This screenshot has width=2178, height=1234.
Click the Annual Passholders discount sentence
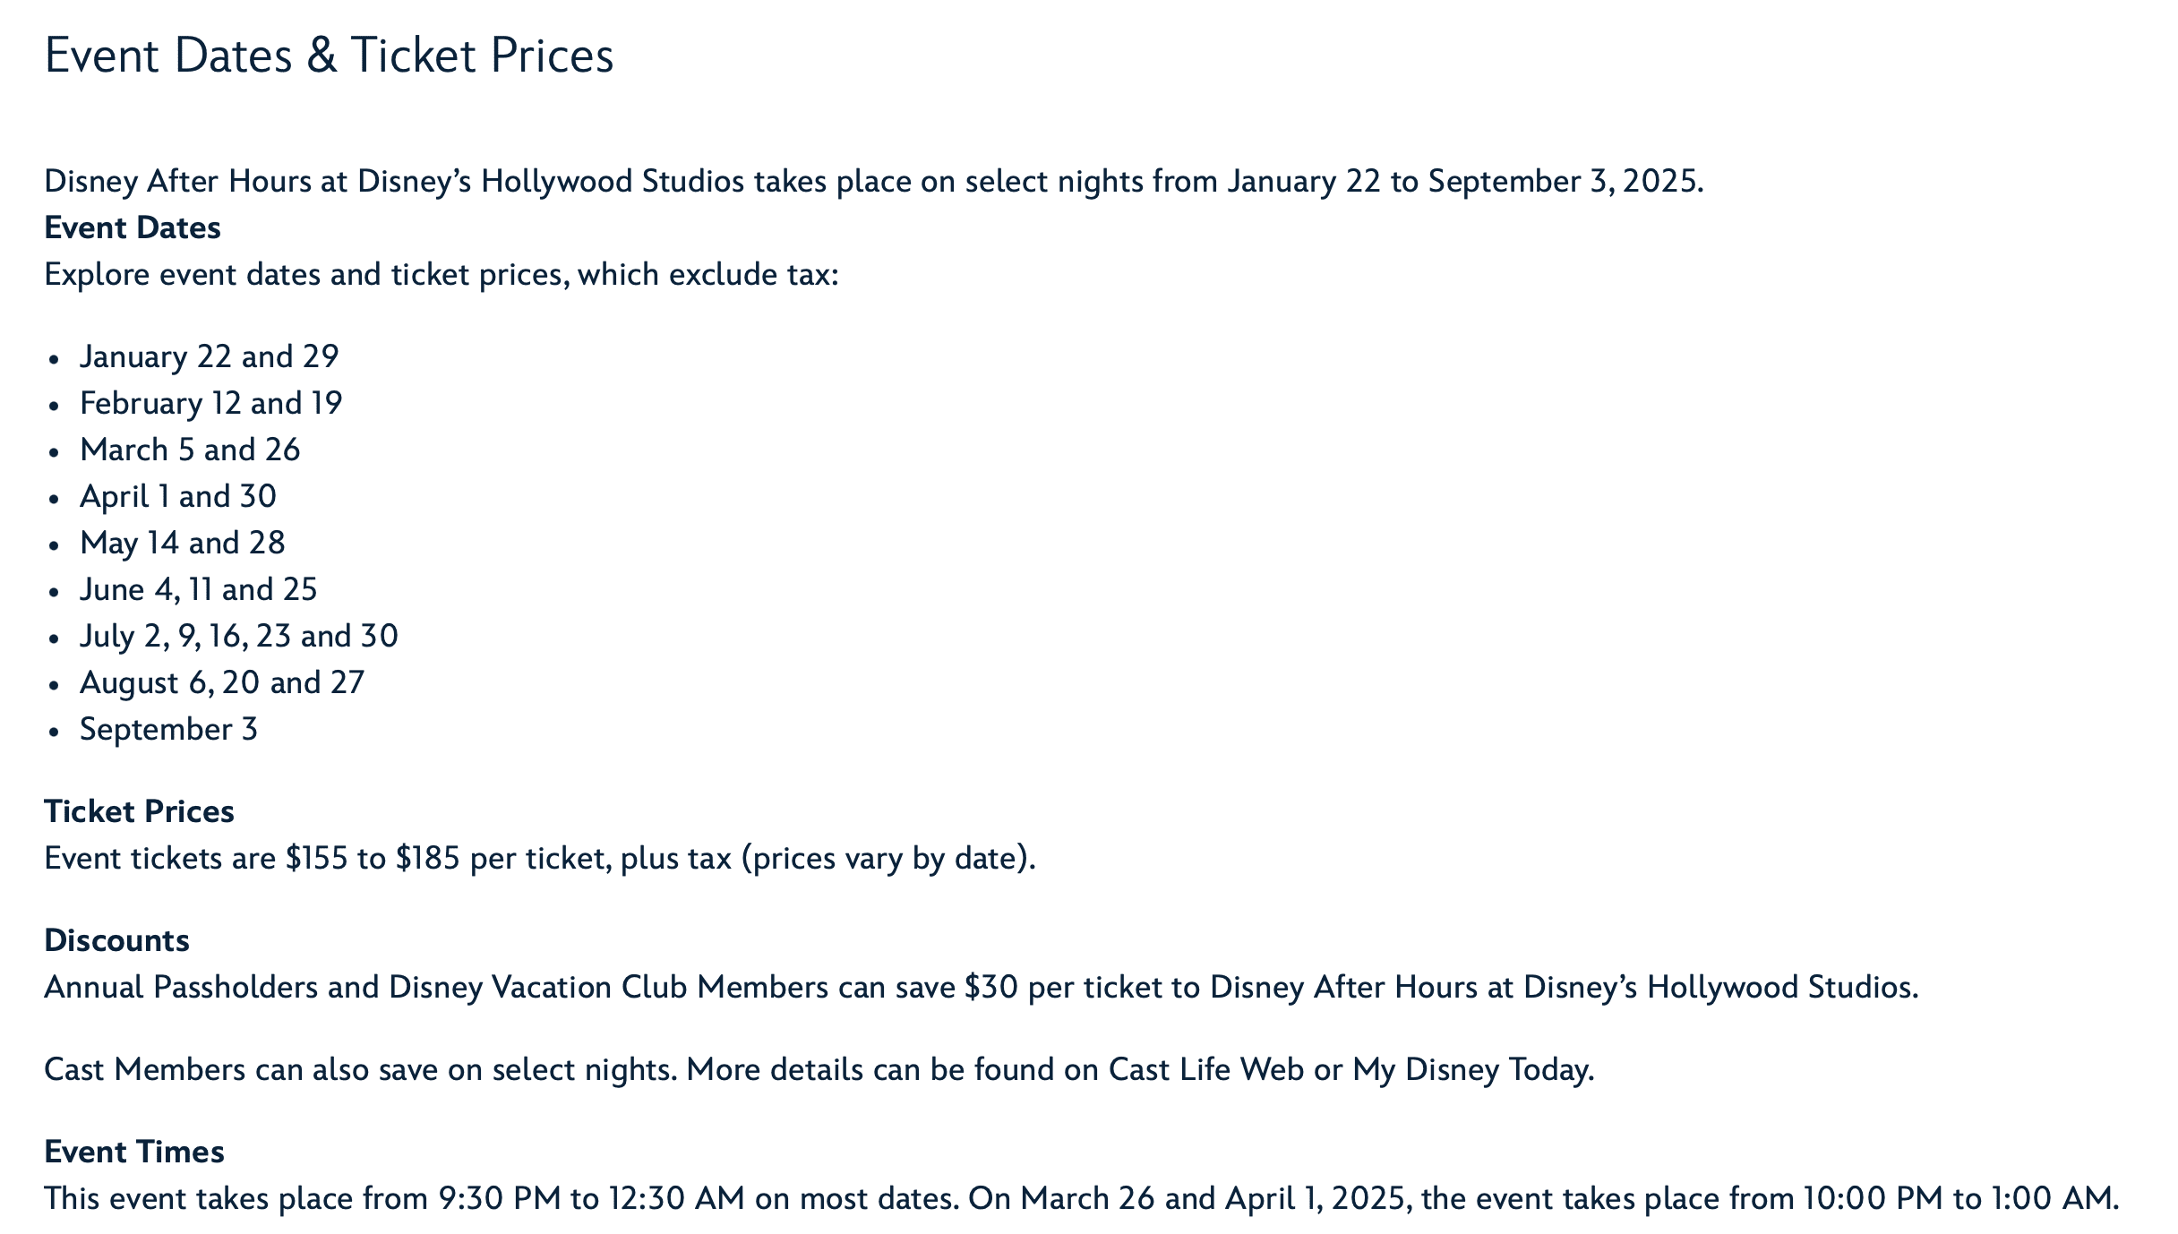coord(982,987)
